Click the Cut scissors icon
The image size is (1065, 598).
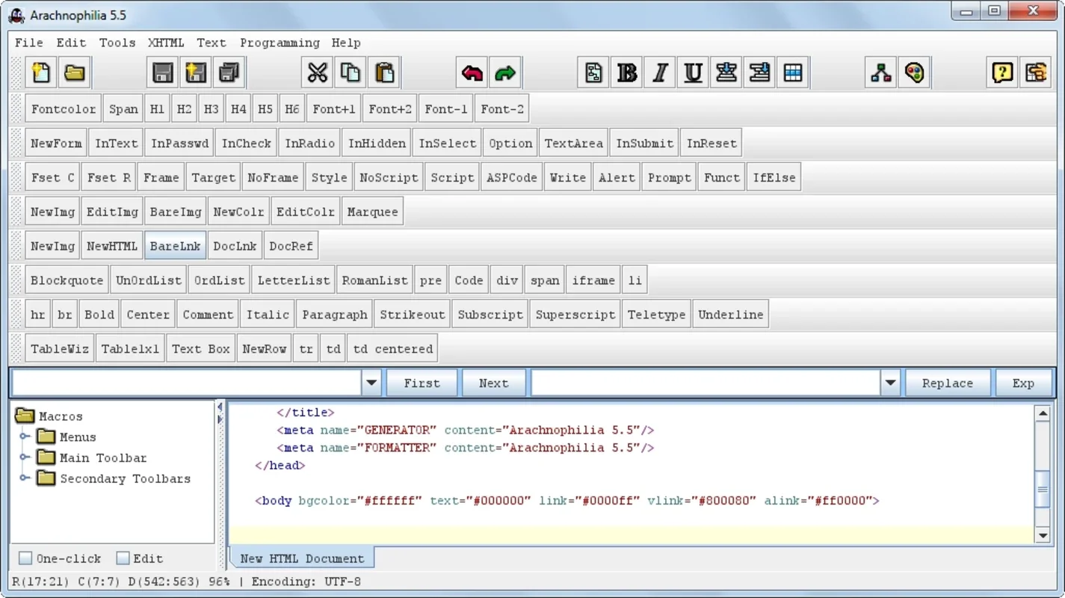click(317, 73)
